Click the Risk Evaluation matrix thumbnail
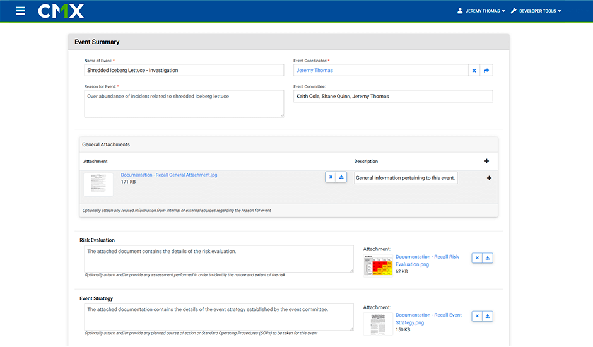 tap(378, 266)
